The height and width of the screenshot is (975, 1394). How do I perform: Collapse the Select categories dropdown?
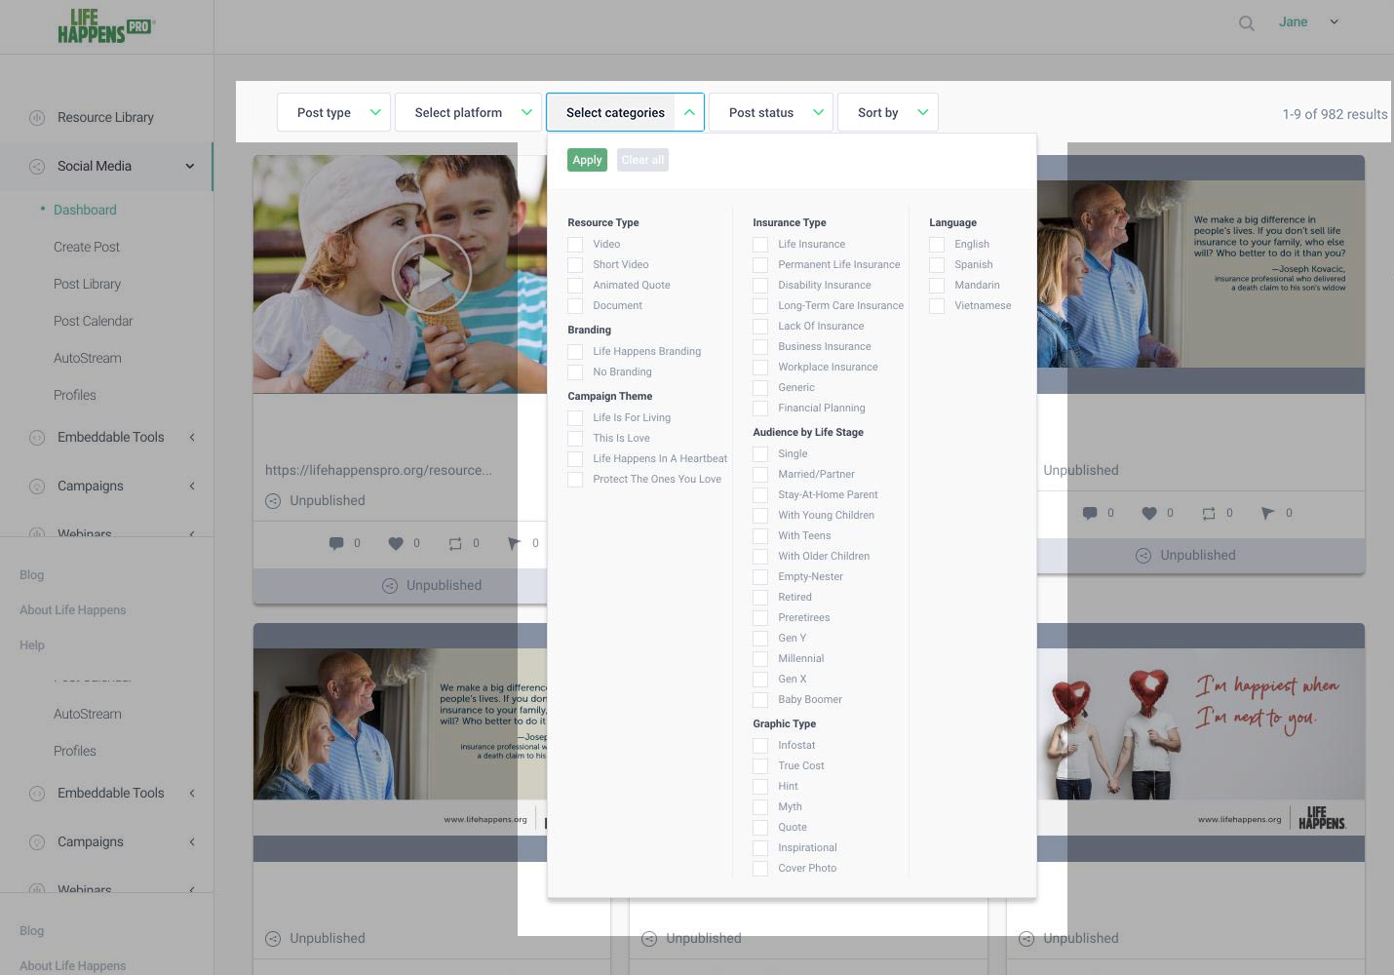click(x=625, y=112)
